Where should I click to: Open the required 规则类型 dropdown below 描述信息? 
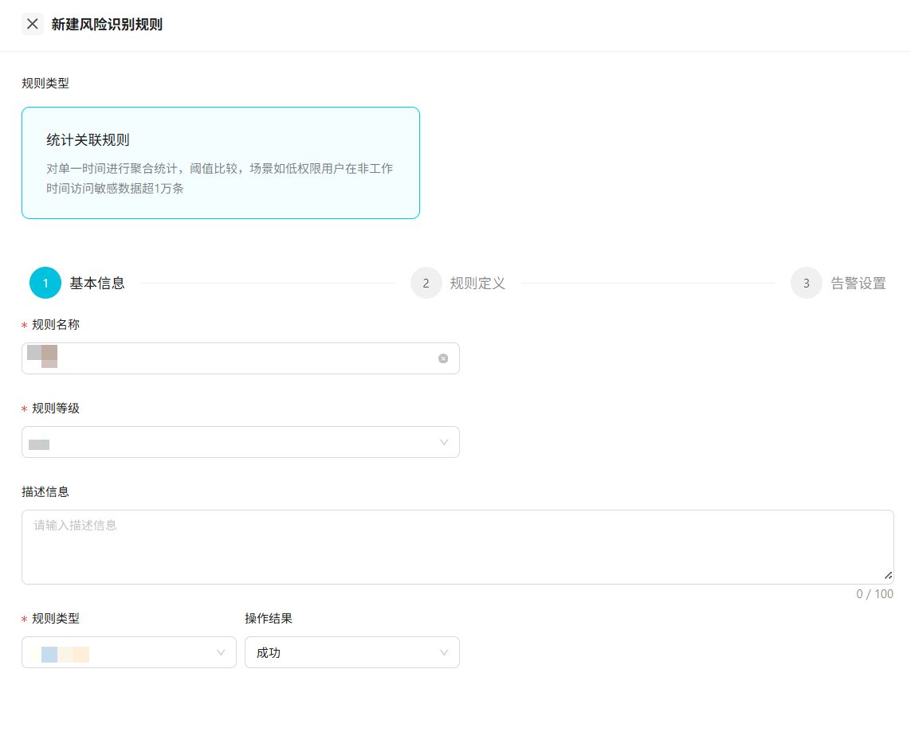(x=129, y=652)
